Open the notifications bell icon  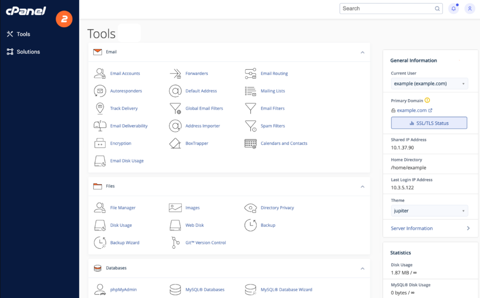coord(453,8)
